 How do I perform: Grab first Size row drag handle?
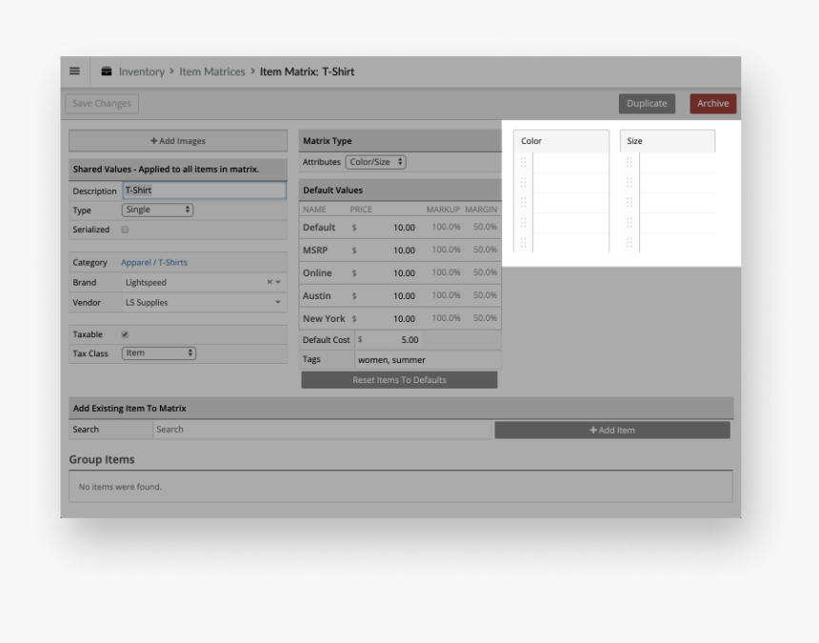pyautogui.click(x=629, y=163)
